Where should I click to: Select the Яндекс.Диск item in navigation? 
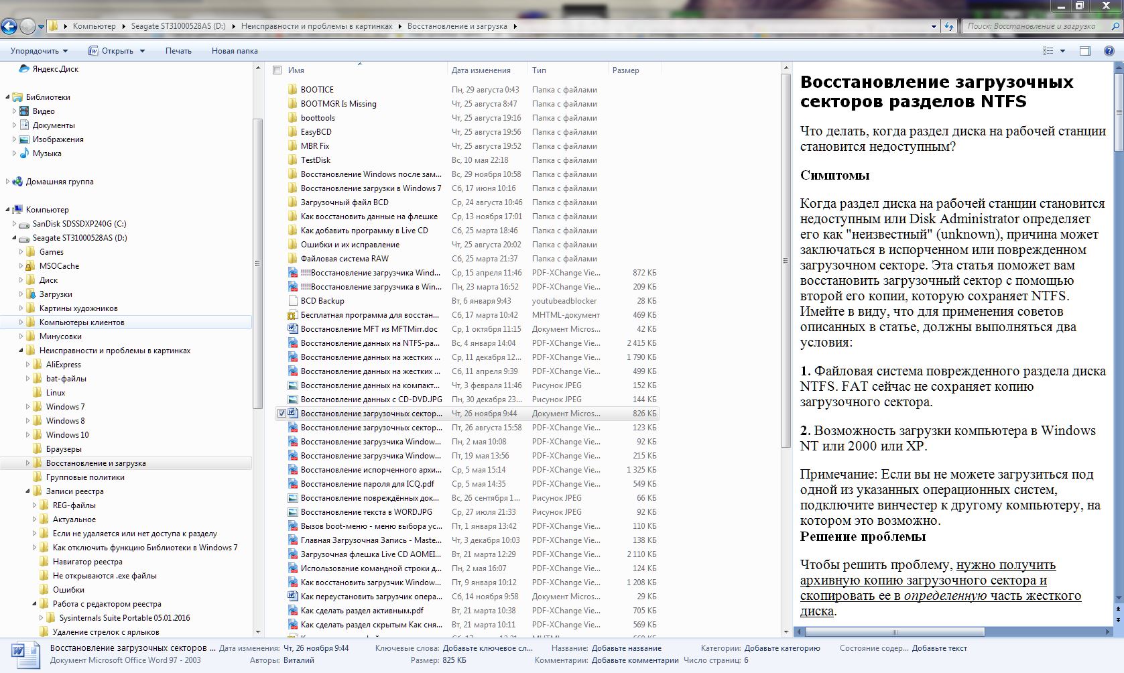click(x=56, y=69)
